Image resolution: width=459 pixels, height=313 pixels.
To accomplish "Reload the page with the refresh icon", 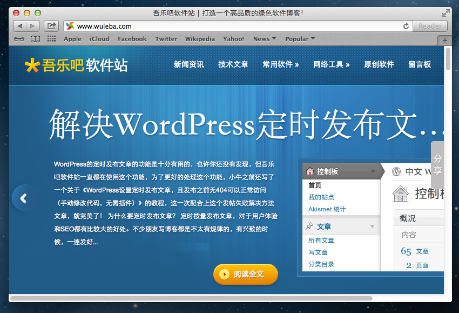I will coord(406,26).
